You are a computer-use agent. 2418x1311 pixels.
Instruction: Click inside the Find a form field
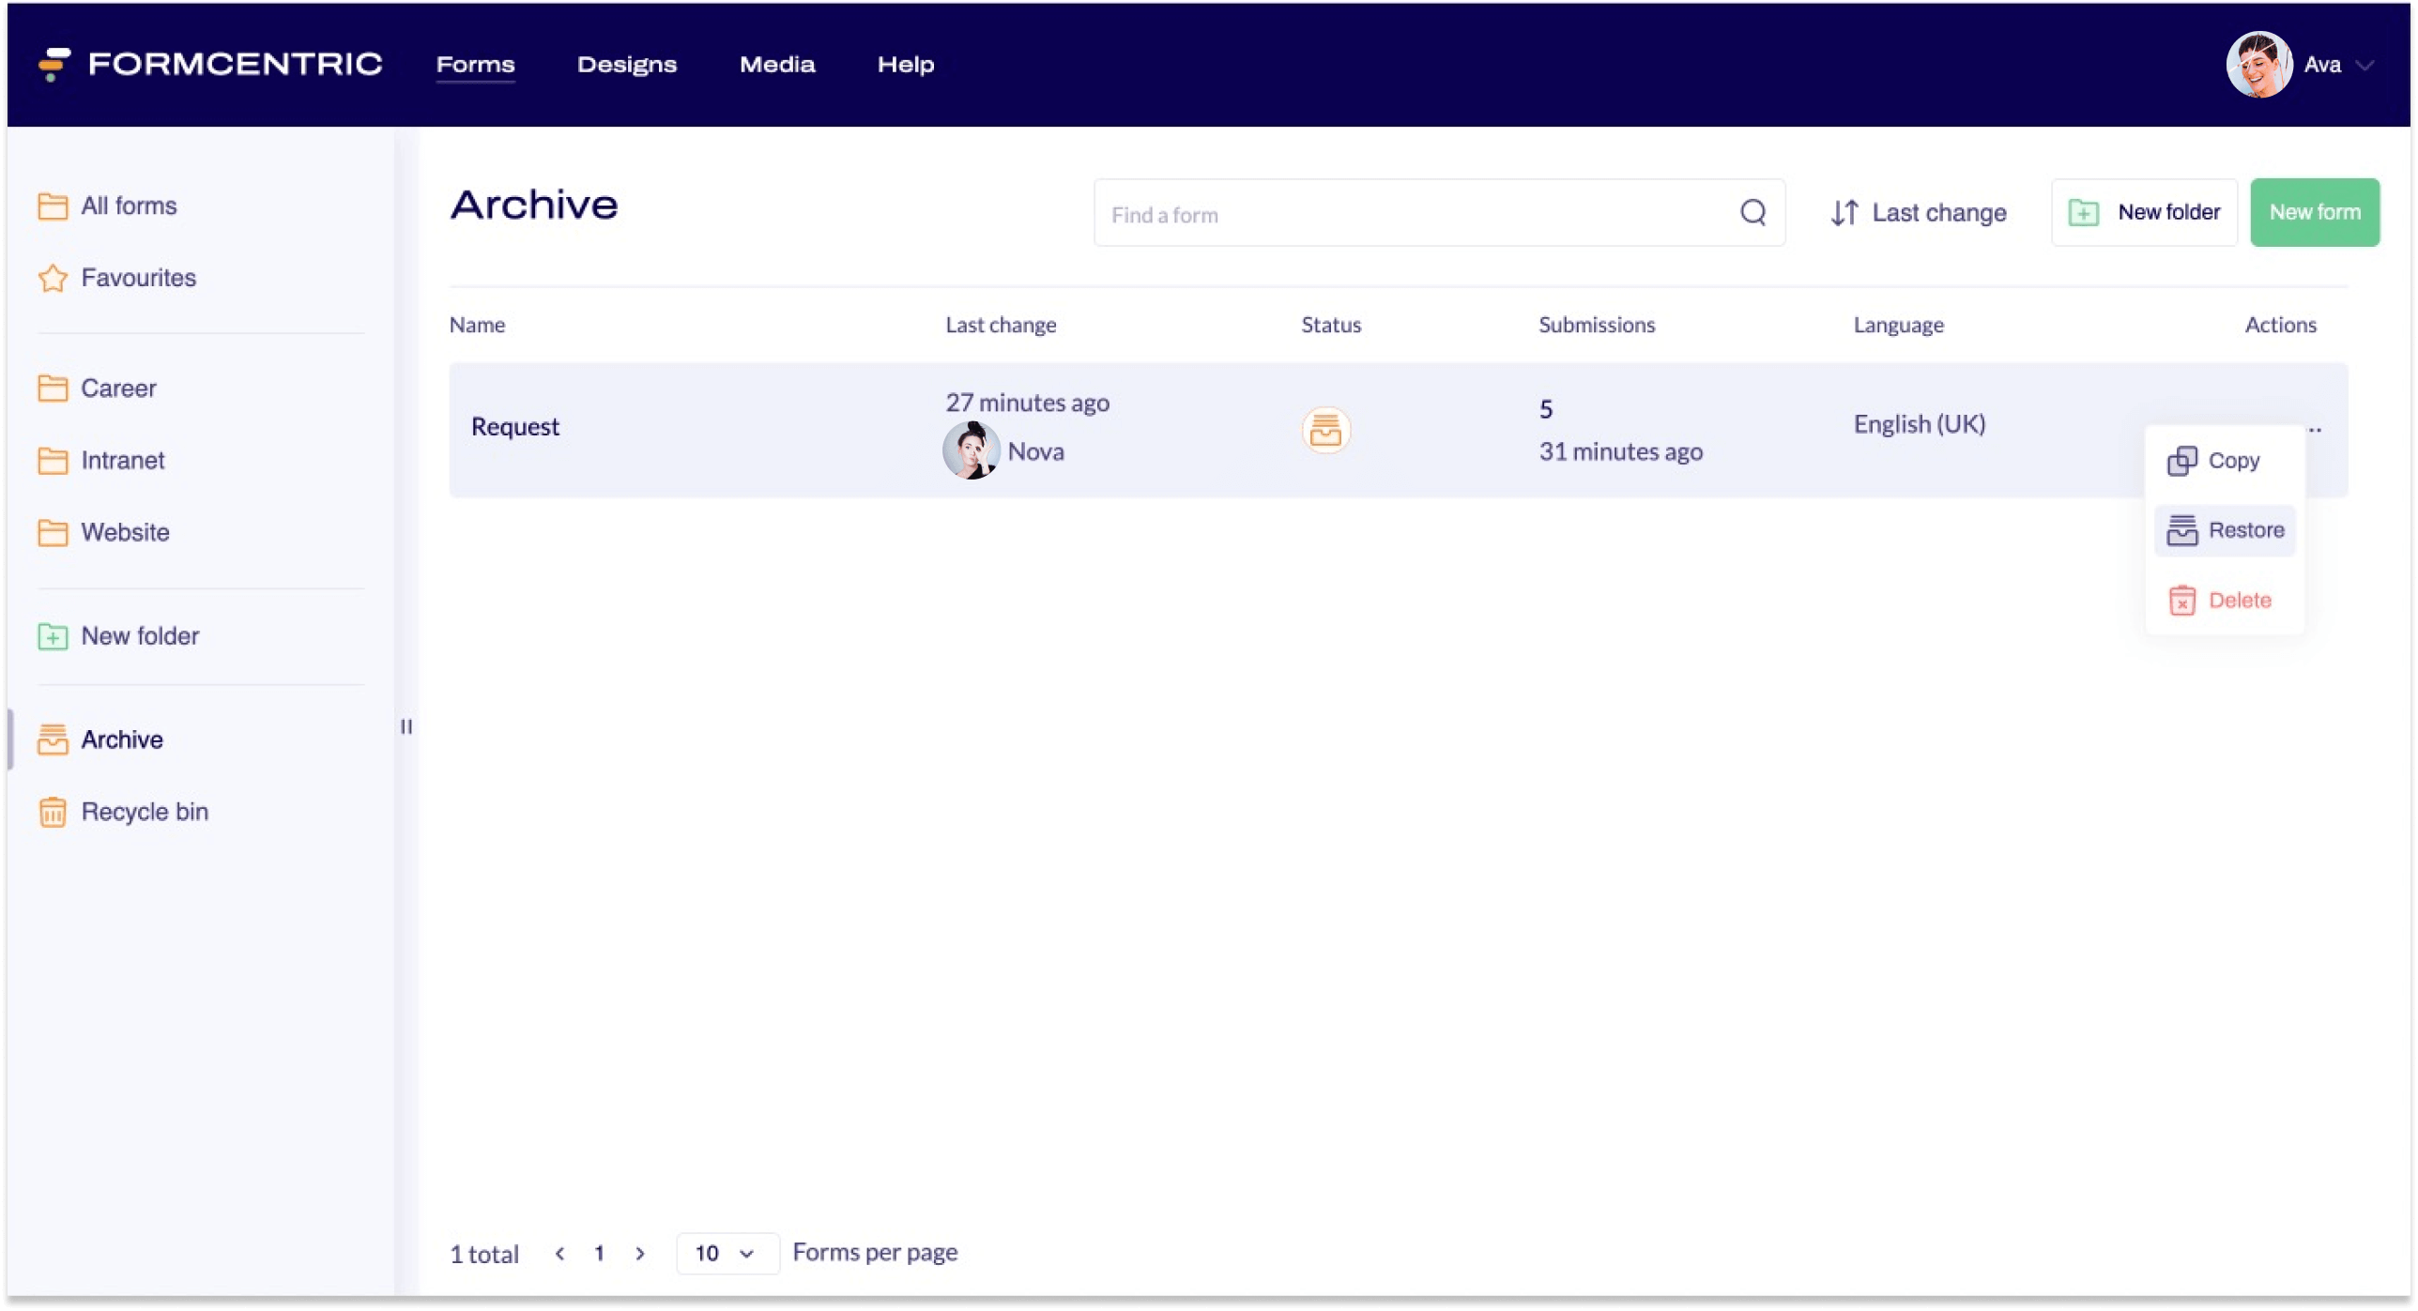[1314, 213]
